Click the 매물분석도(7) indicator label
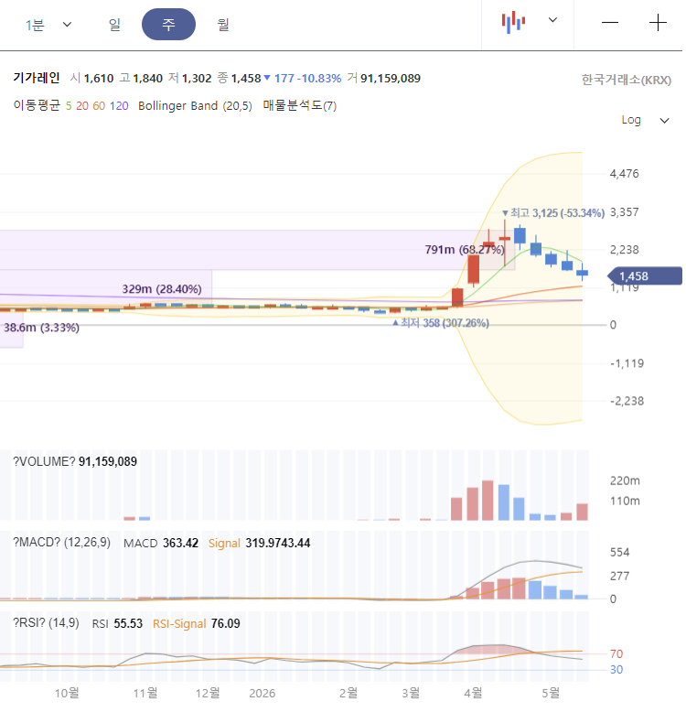Image resolution: width=686 pixels, height=723 pixels. [300, 106]
